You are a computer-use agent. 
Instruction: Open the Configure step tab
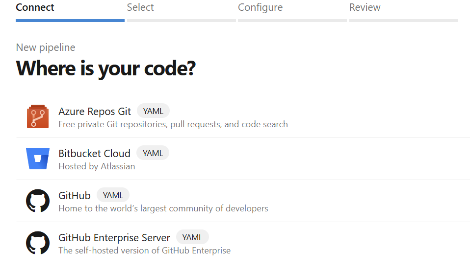(x=260, y=7)
